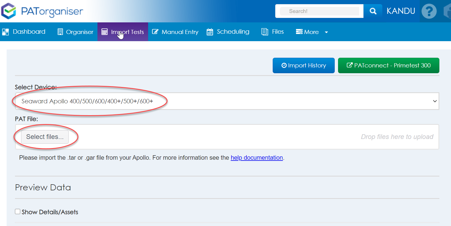Click the magnifying glass search button

(x=373, y=11)
